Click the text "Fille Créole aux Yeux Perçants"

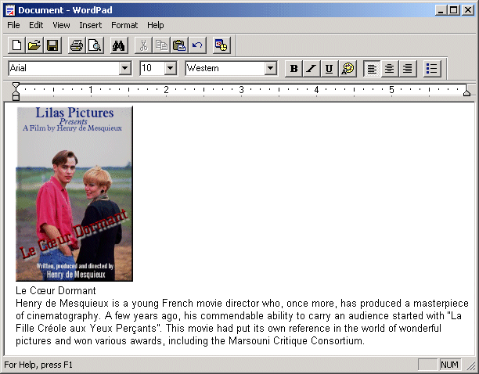coord(86,328)
